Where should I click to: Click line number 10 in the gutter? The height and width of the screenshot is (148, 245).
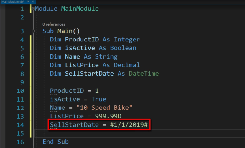point(20,91)
